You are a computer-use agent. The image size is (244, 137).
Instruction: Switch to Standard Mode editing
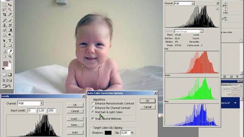(x=4, y=75)
